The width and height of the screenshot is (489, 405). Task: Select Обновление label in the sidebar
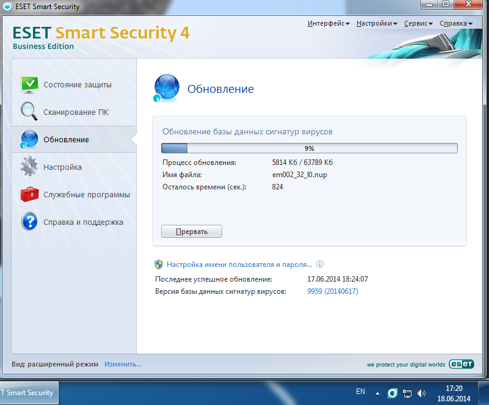point(66,140)
